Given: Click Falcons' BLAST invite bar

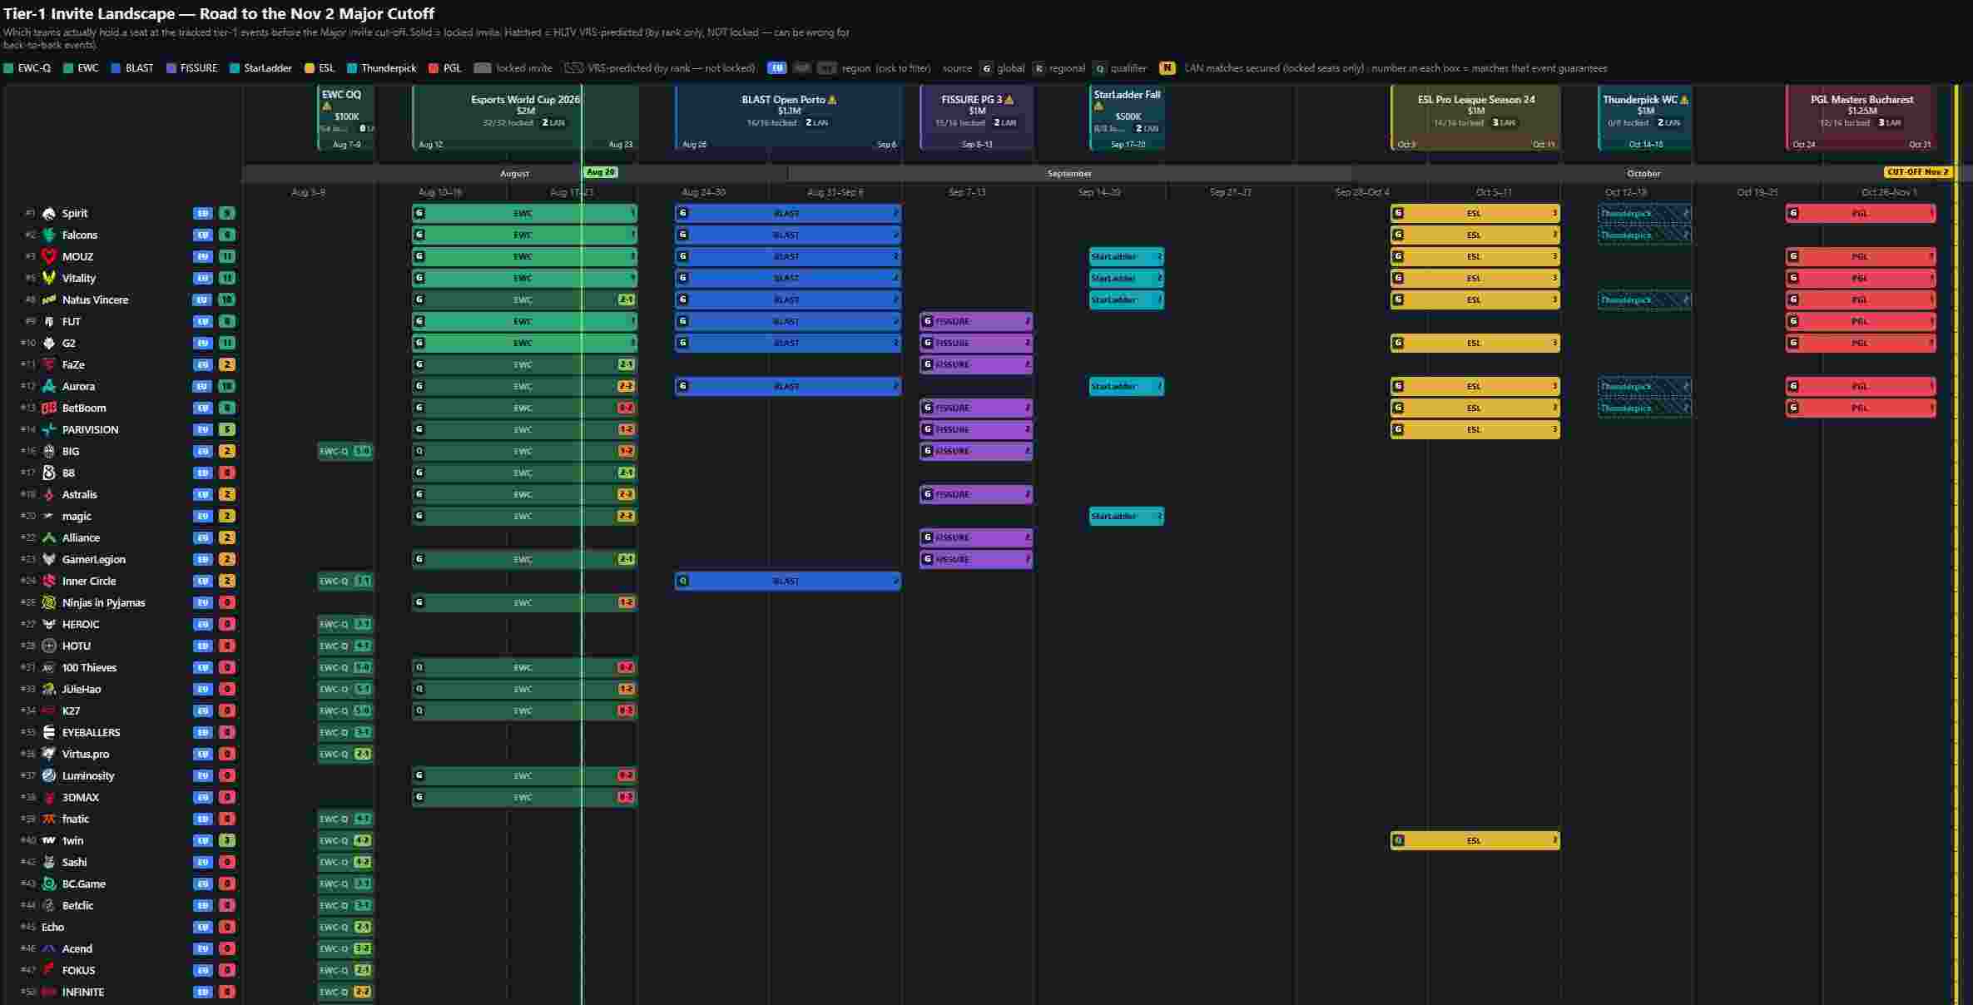Looking at the screenshot, I should (x=788, y=235).
